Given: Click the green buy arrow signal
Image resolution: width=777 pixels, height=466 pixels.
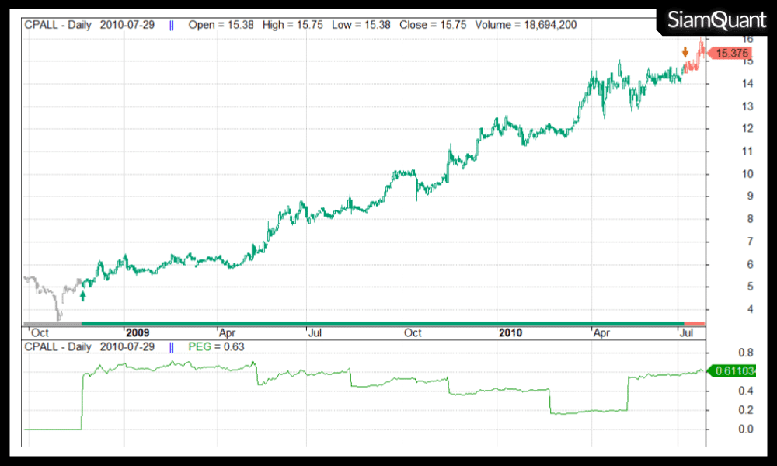Looking at the screenshot, I should click(83, 296).
